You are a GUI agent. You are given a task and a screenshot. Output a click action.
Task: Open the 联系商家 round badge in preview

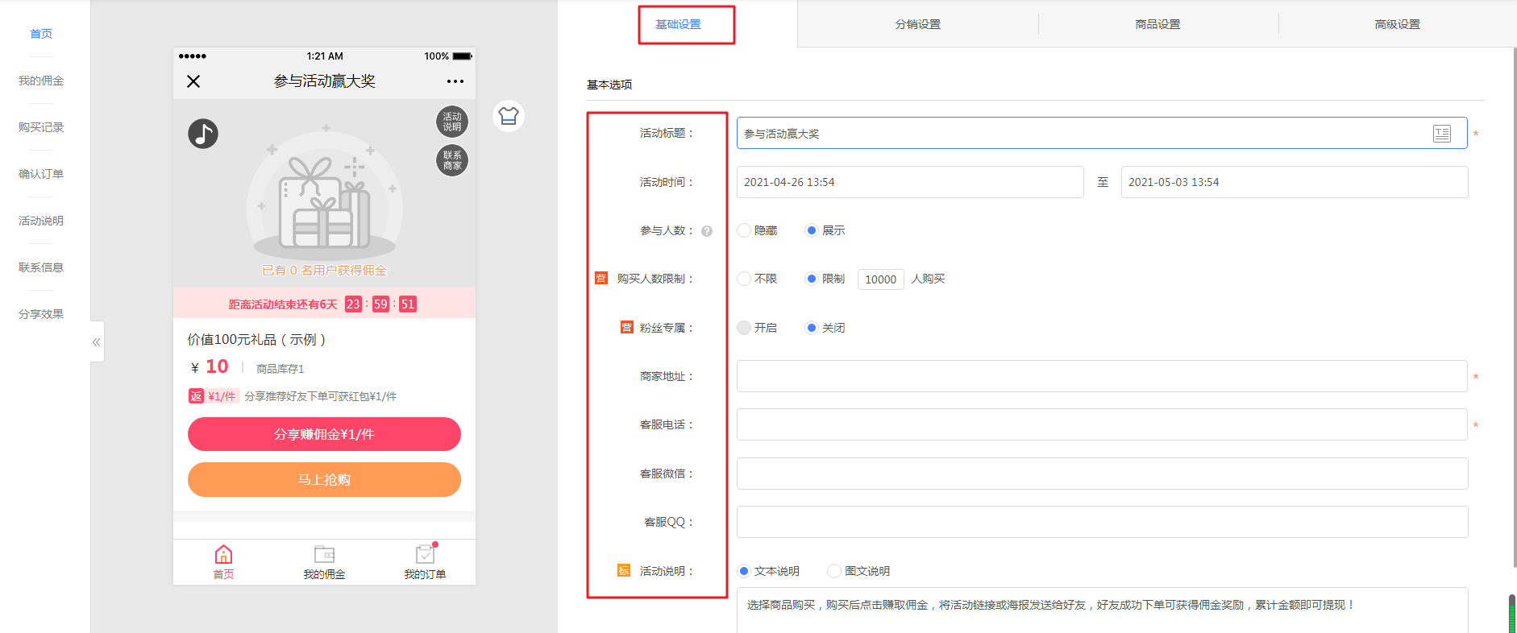click(452, 160)
